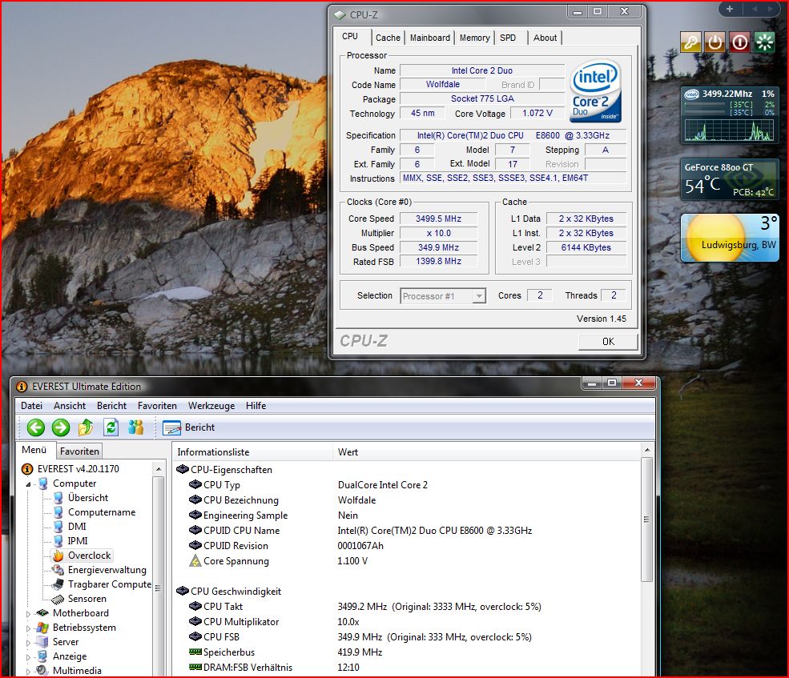Click the Core Spannung row
Image resolution: width=789 pixels, height=678 pixels.
pos(407,561)
